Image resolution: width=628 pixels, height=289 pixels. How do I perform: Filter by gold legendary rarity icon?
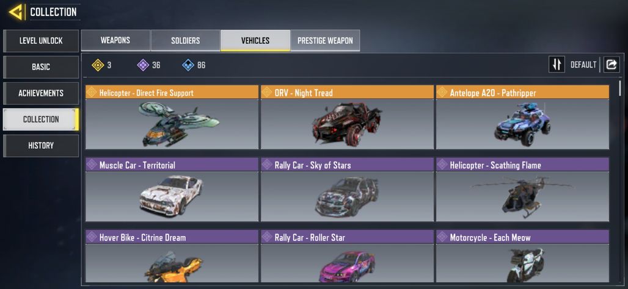click(x=98, y=65)
